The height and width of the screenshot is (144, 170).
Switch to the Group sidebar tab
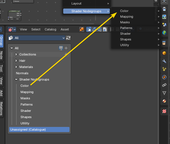click(1, 41)
